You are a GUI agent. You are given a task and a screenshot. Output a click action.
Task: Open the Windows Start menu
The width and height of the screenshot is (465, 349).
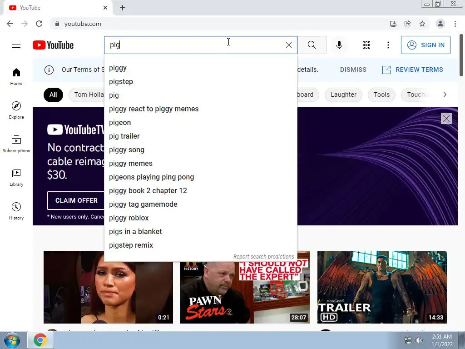12,340
